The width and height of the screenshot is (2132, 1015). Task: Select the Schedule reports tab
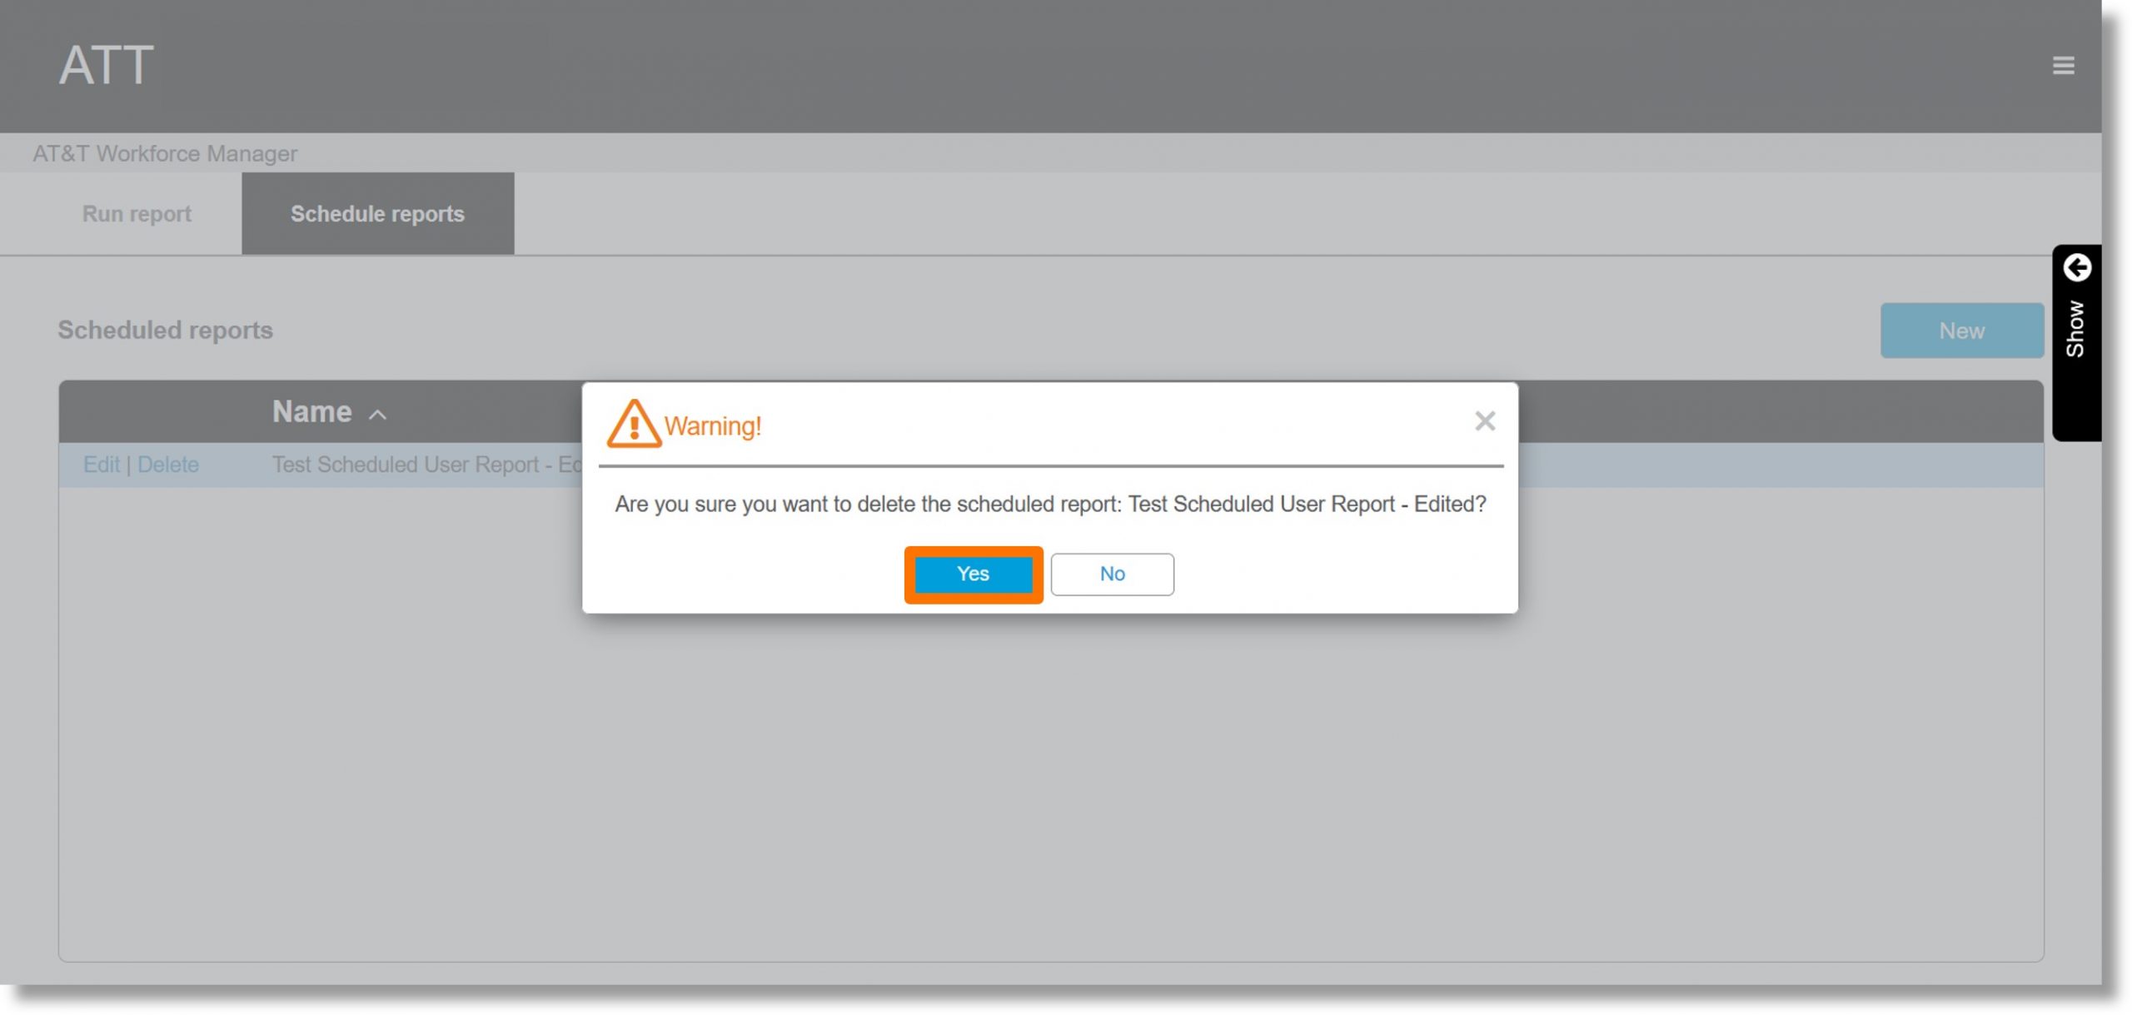pos(378,213)
